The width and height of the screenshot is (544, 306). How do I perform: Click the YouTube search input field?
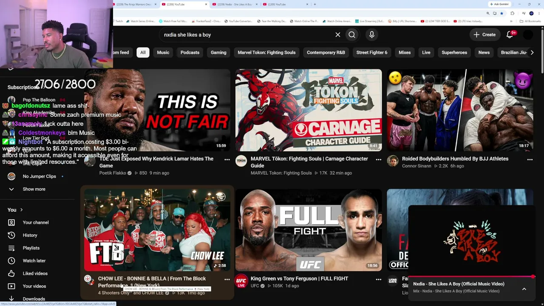click(246, 35)
